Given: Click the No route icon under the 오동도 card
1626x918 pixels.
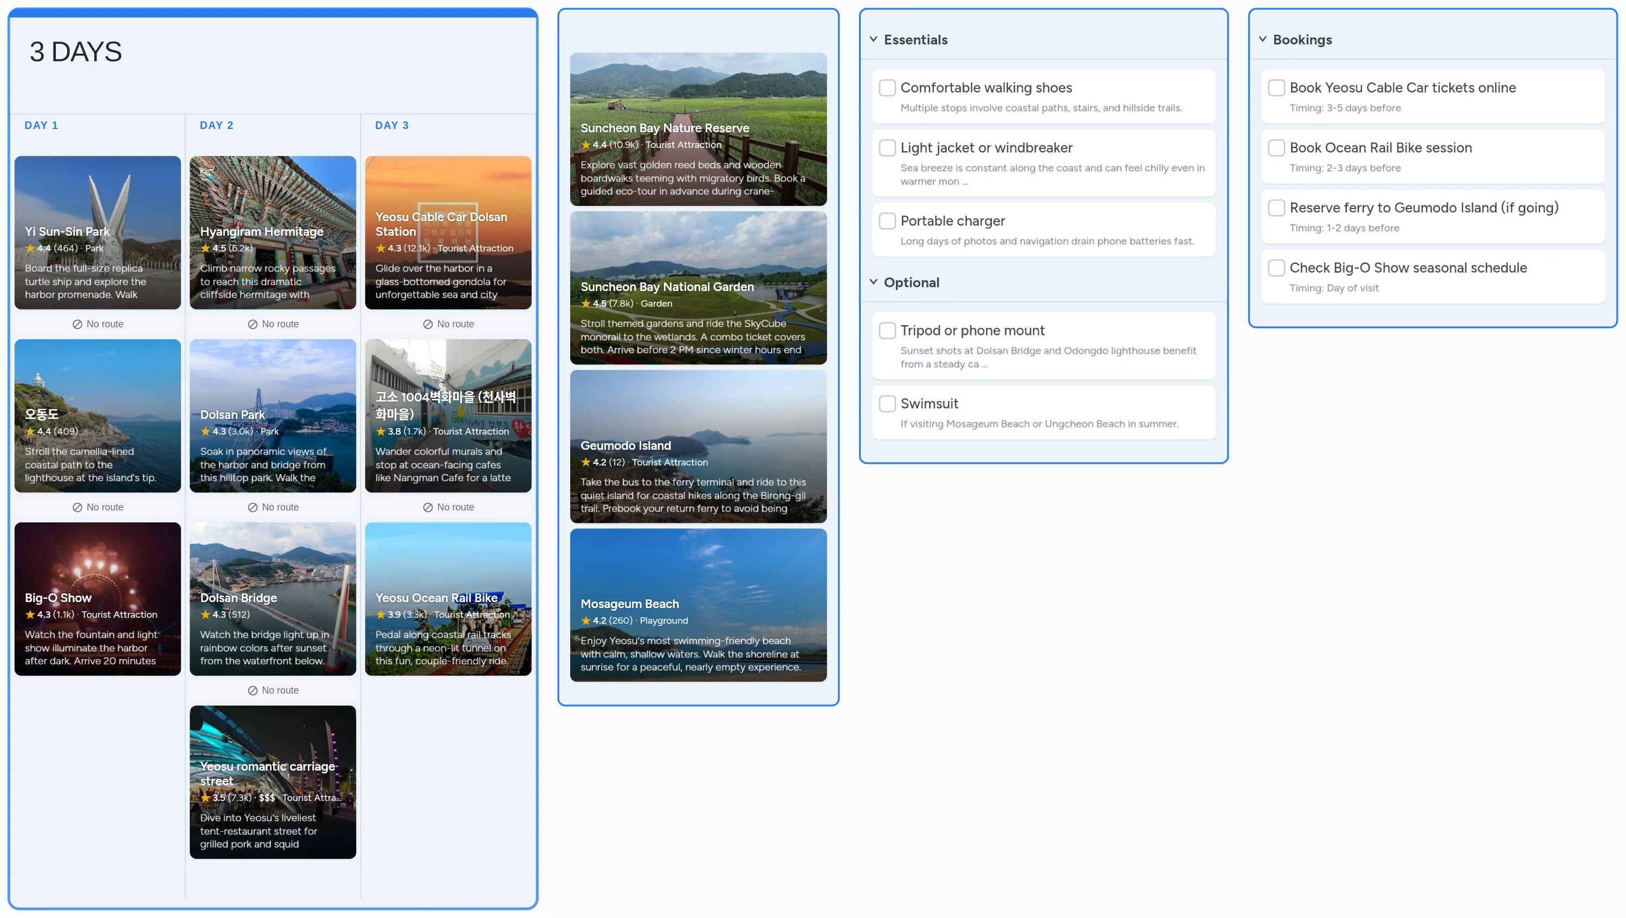Looking at the screenshot, I should 76,507.
